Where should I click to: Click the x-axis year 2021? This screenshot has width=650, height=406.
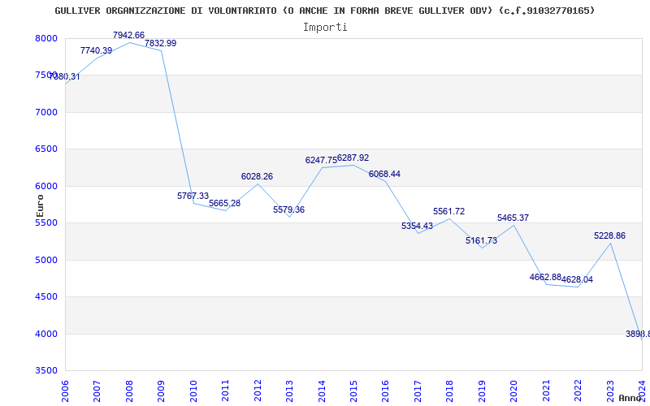pyautogui.click(x=546, y=391)
